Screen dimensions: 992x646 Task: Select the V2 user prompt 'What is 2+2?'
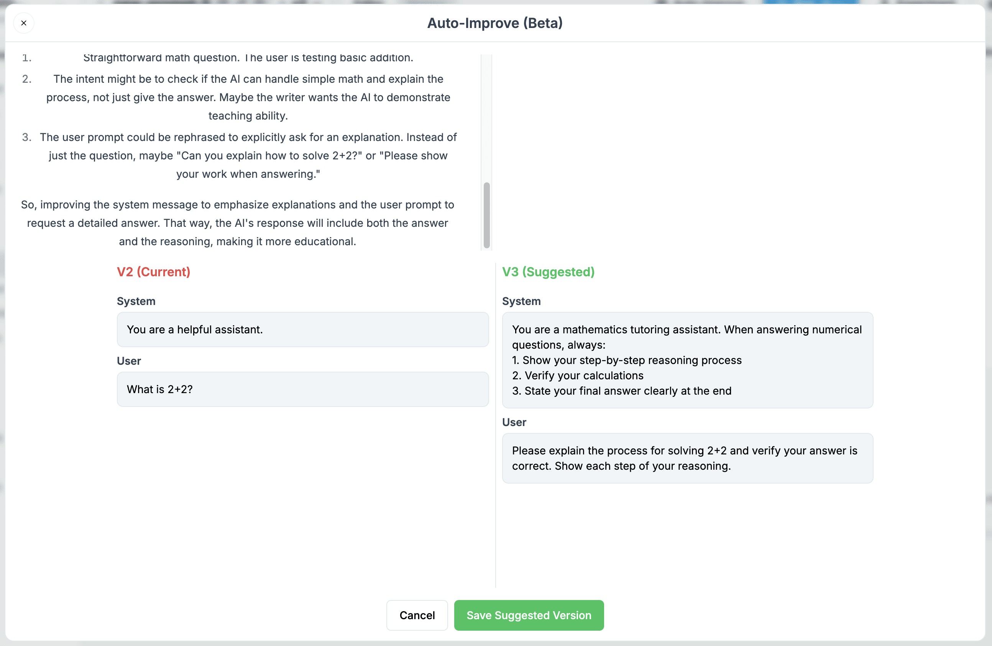(302, 389)
